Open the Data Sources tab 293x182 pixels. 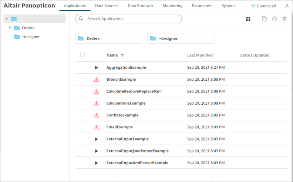pos(107,6)
